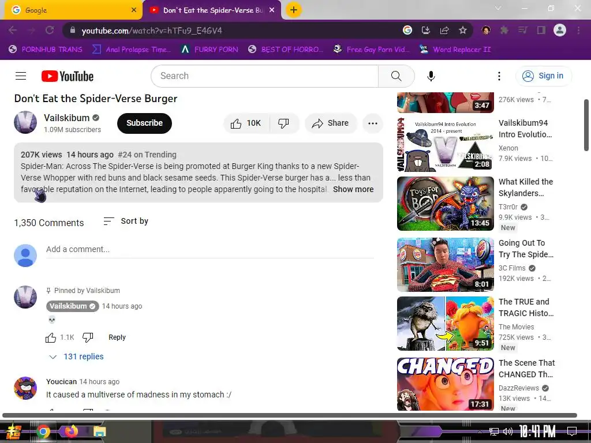
Task: Open The Scene That CHANGED thumbnail
Action: (445, 384)
